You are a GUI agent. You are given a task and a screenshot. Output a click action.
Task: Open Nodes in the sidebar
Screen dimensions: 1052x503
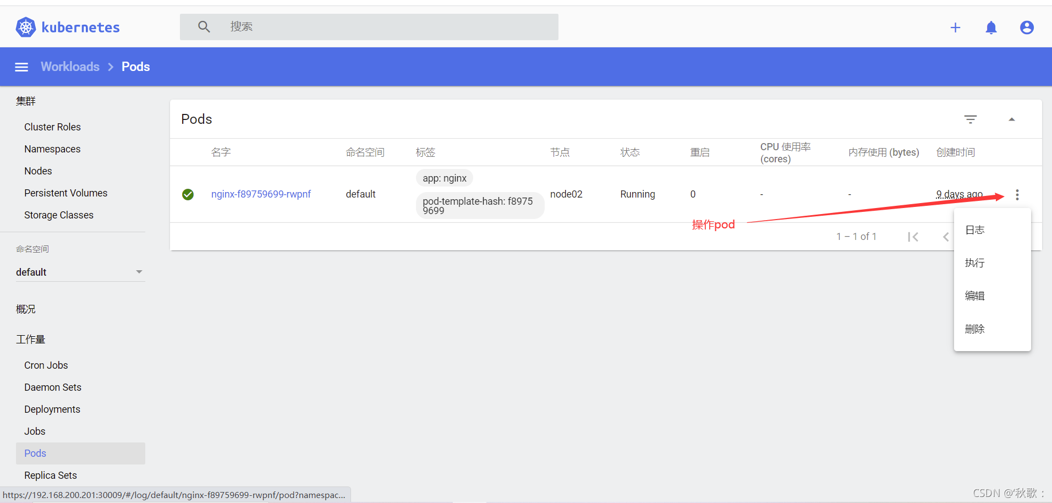[38, 171]
